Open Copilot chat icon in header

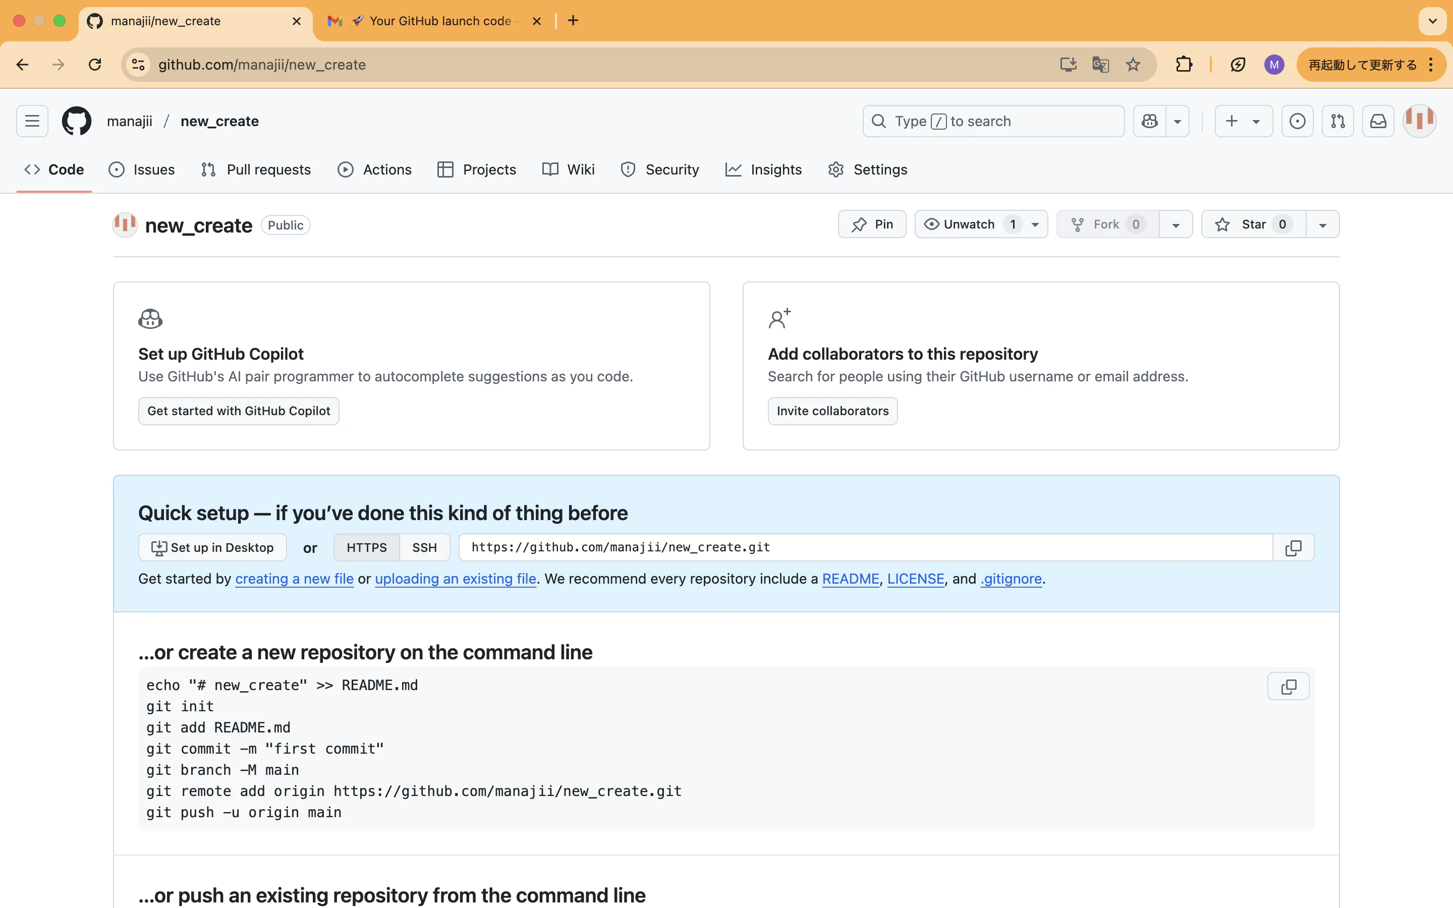click(x=1149, y=121)
